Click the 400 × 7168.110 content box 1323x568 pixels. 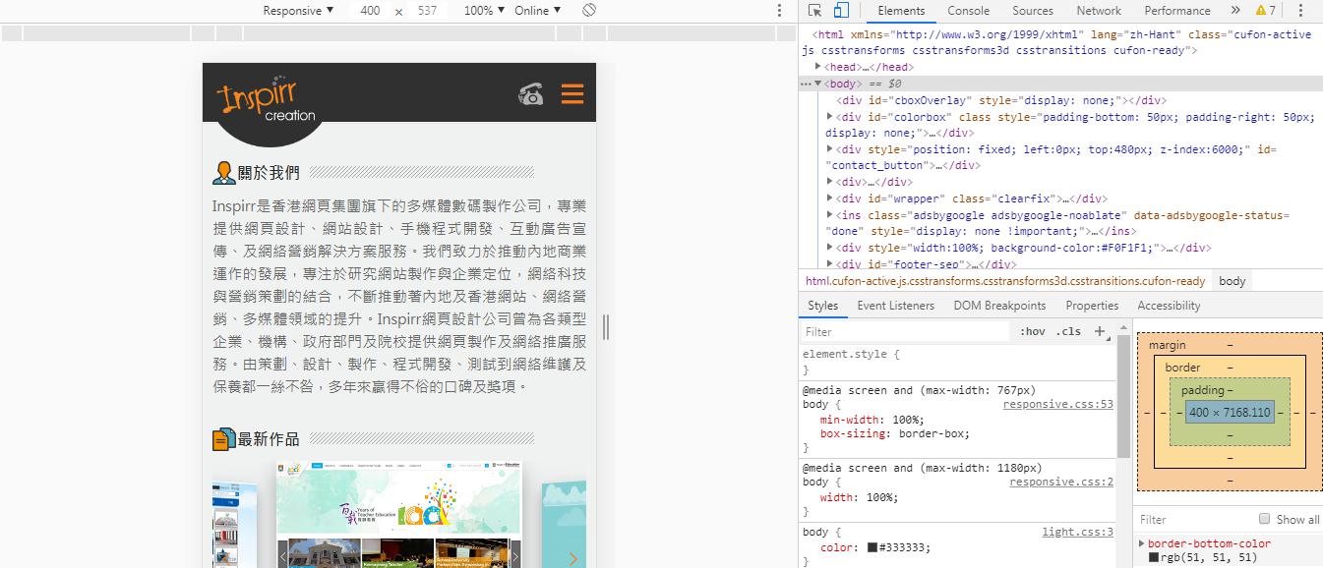(x=1230, y=413)
